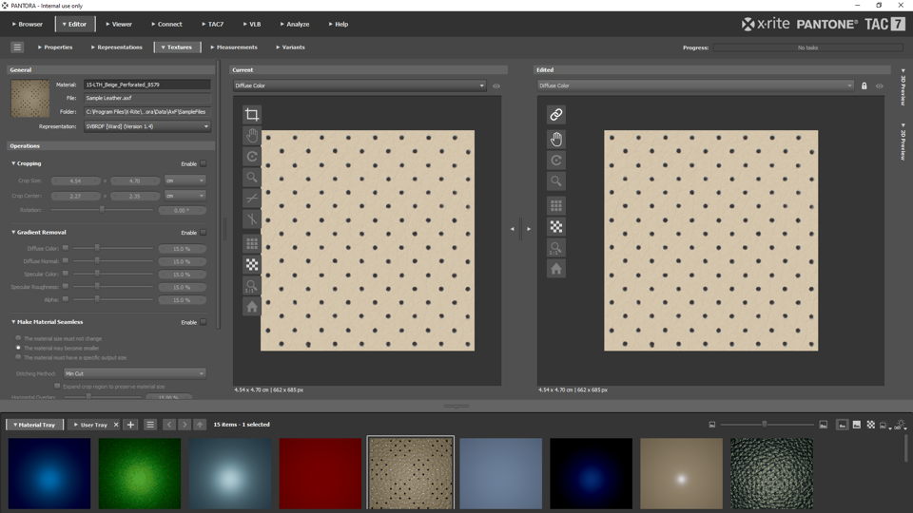Image resolution: width=913 pixels, height=513 pixels.
Task: Click the lock icon in Edited panel header
Action: tap(864, 85)
